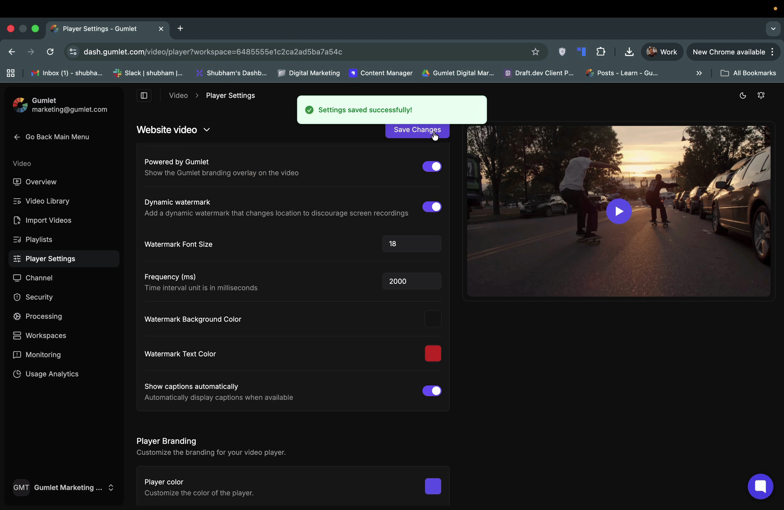
Task: Switch to dark mode moon icon
Action: pos(742,96)
